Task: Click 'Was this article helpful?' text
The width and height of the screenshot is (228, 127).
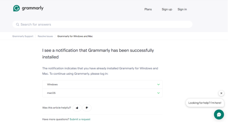Action: click(57, 108)
